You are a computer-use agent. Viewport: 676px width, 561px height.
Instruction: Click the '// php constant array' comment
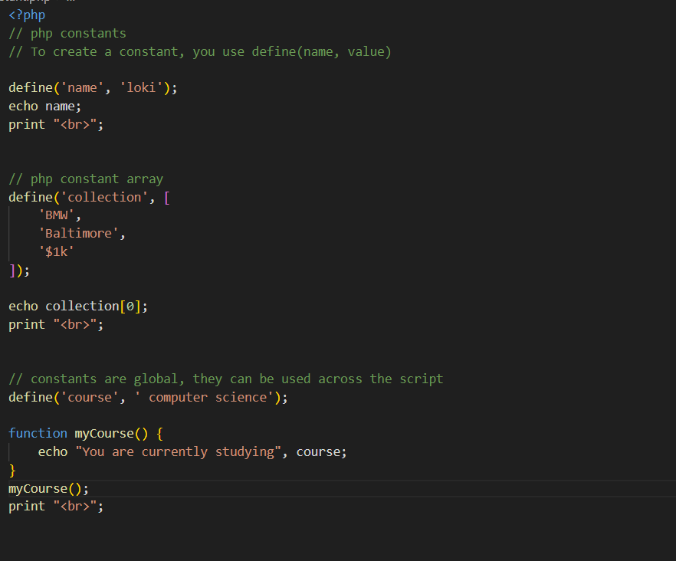point(86,179)
